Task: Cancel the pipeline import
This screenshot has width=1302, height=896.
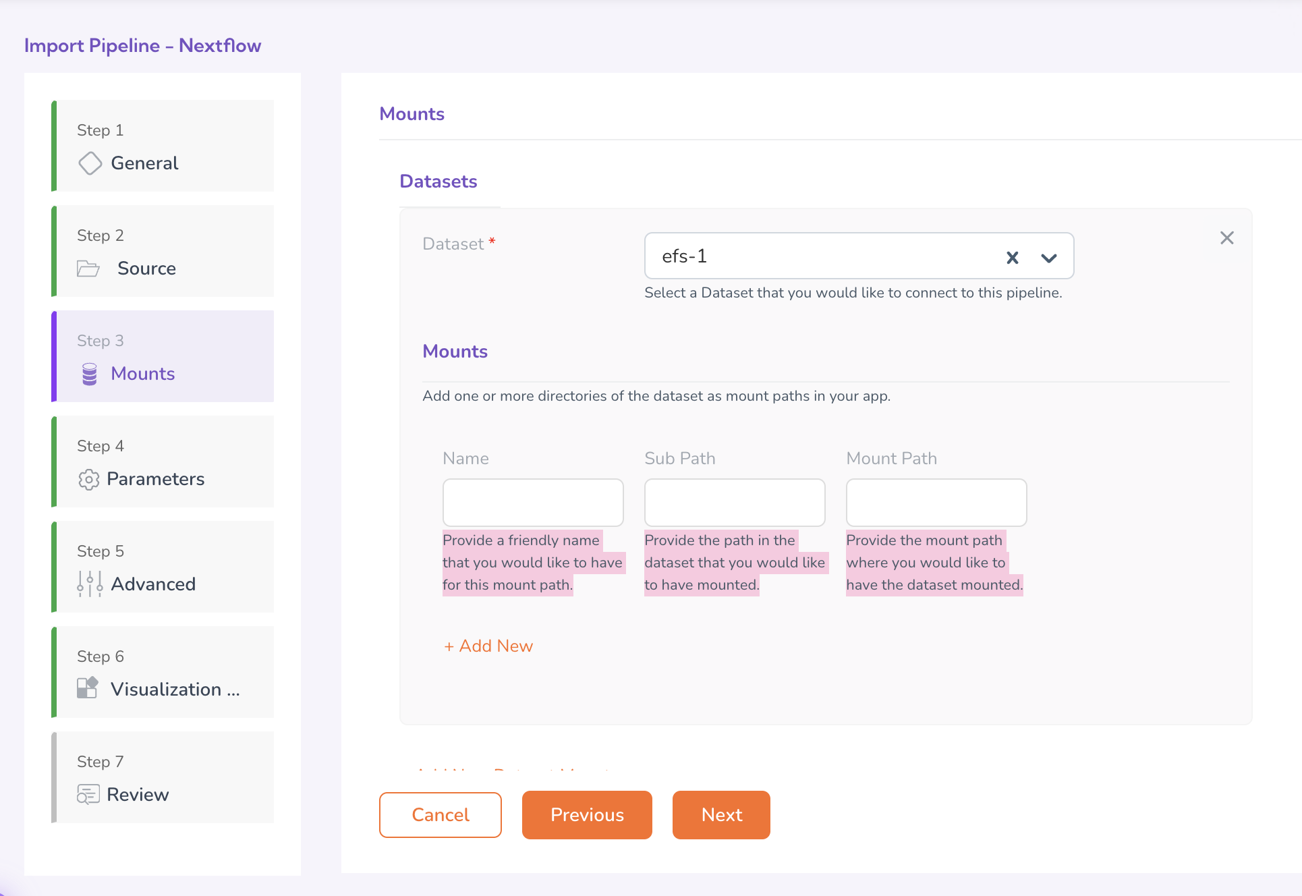Action: tap(441, 815)
